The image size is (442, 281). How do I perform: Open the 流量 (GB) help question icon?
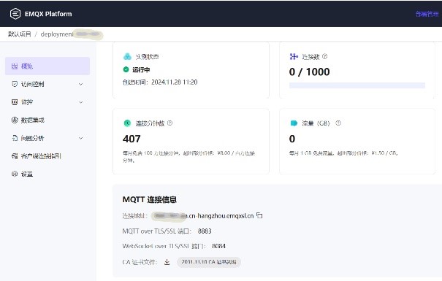click(x=338, y=123)
